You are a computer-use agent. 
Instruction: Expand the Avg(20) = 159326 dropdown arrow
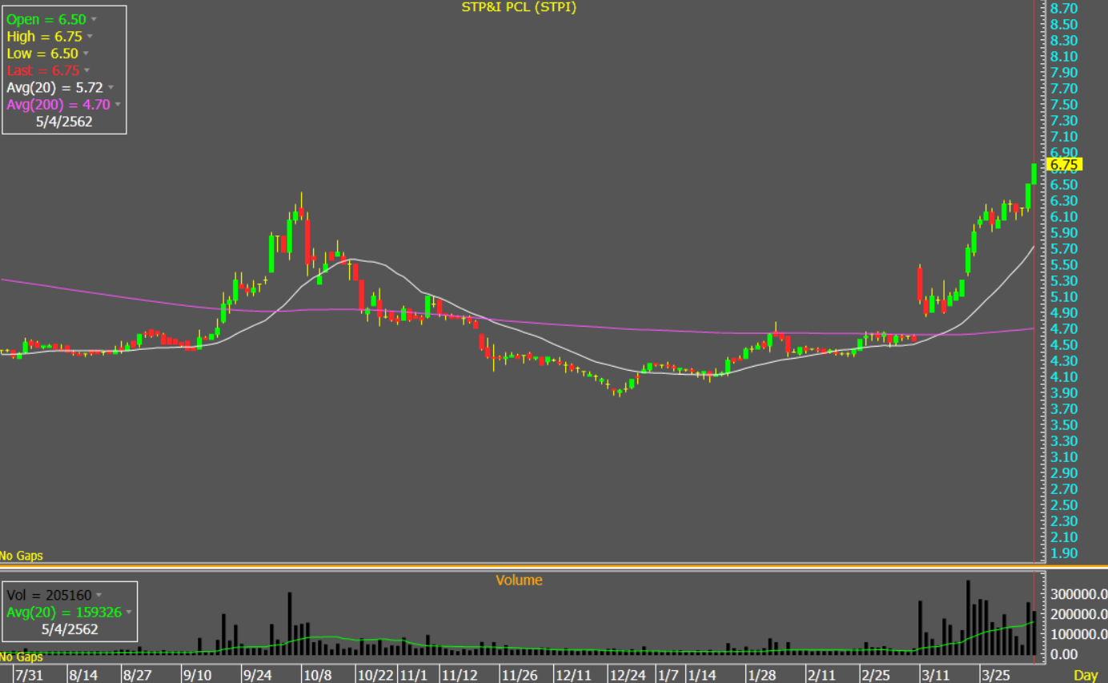point(128,612)
